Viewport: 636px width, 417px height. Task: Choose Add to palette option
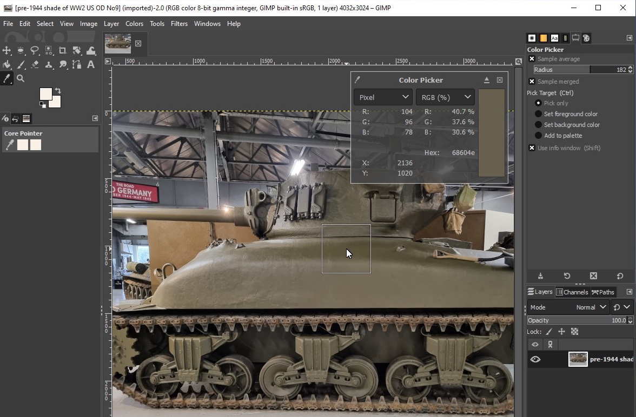coord(538,136)
